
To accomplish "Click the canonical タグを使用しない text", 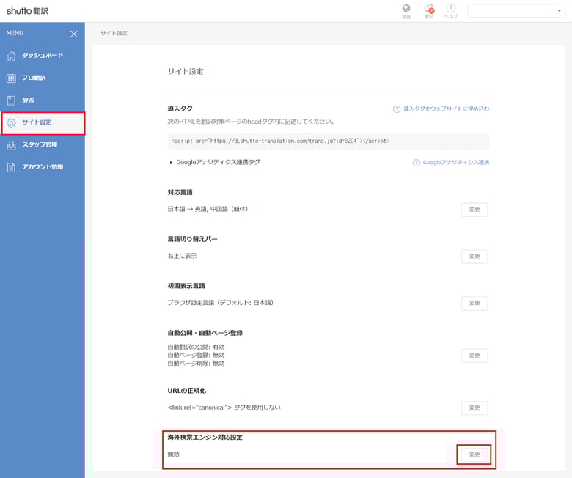I will point(224,408).
